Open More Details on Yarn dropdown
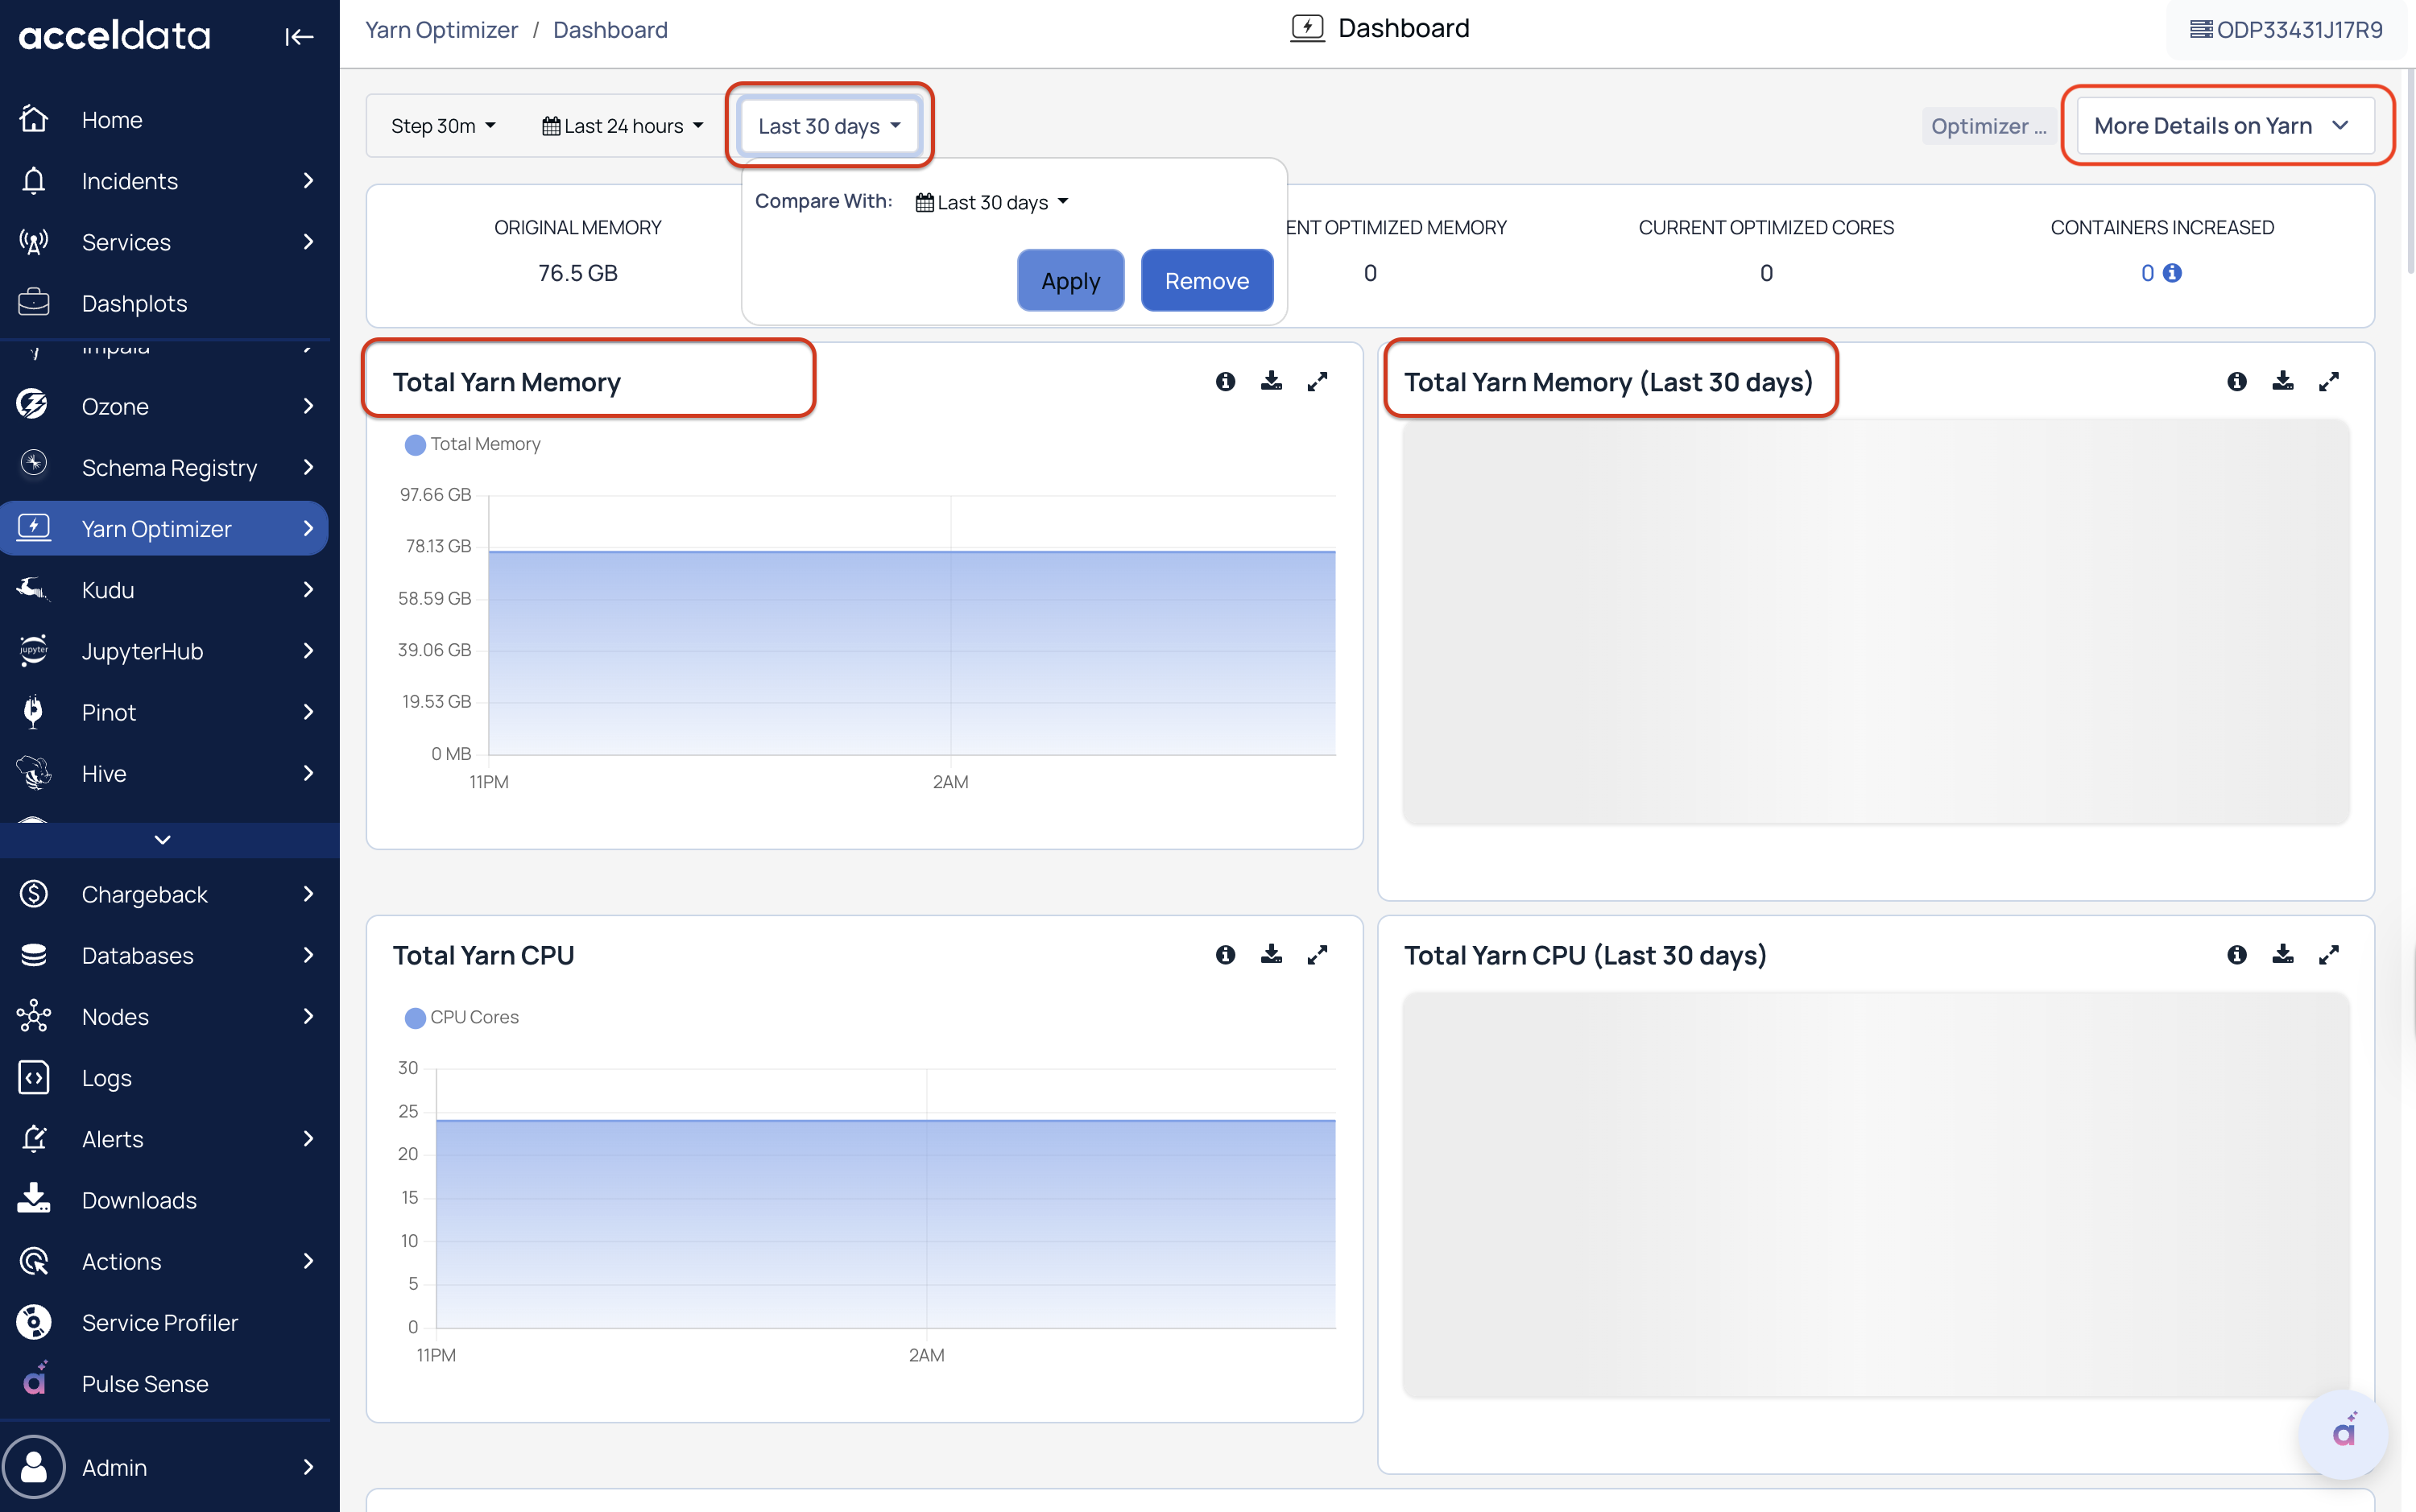The height and width of the screenshot is (1512, 2416). tap(2224, 126)
